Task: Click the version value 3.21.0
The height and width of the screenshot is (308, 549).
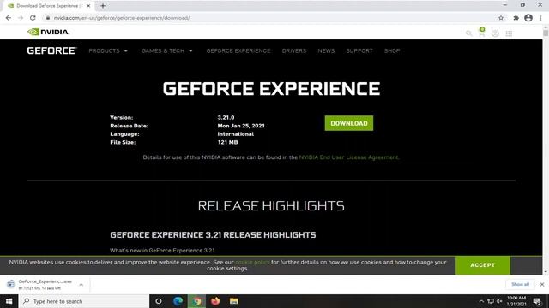Action: 226,118
